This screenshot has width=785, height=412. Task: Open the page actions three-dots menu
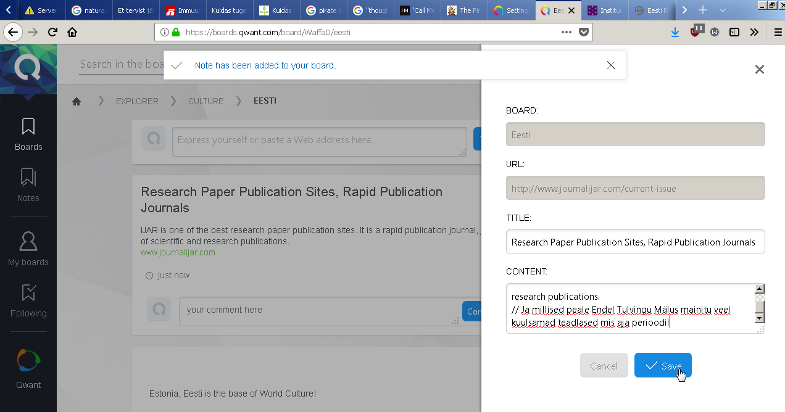567,32
